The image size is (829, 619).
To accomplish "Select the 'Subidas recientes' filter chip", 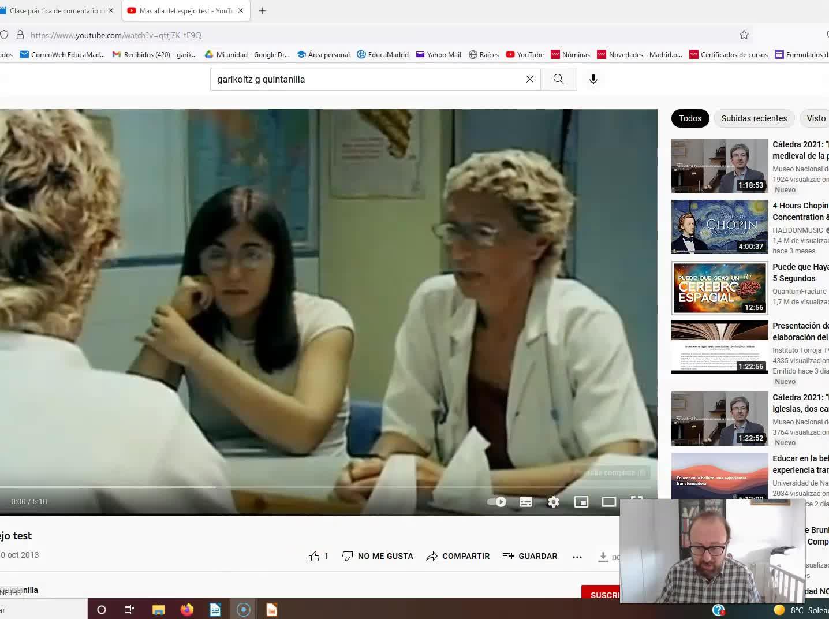I will [x=754, y=118].
